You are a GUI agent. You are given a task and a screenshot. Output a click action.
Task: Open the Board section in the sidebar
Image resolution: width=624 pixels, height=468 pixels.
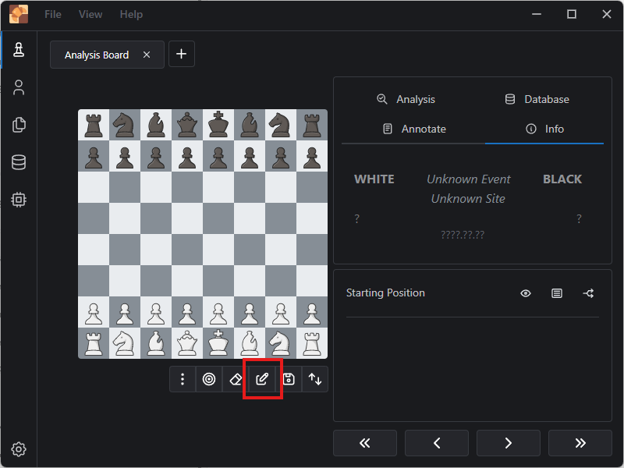(19, 50)
